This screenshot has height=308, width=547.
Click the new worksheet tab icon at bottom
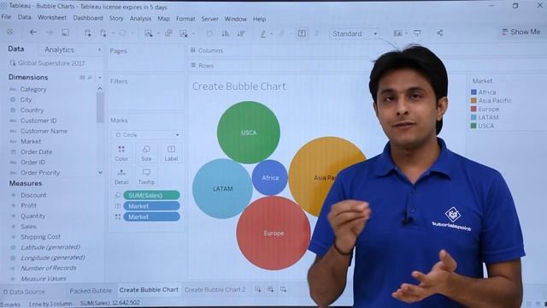(257, 289)
